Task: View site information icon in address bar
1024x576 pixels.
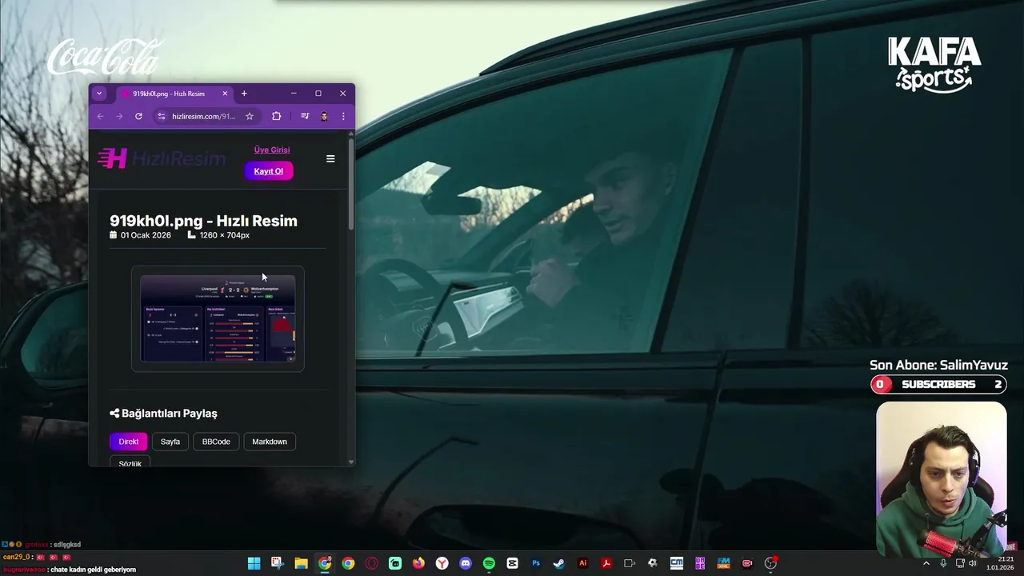Action: point(161,116)
